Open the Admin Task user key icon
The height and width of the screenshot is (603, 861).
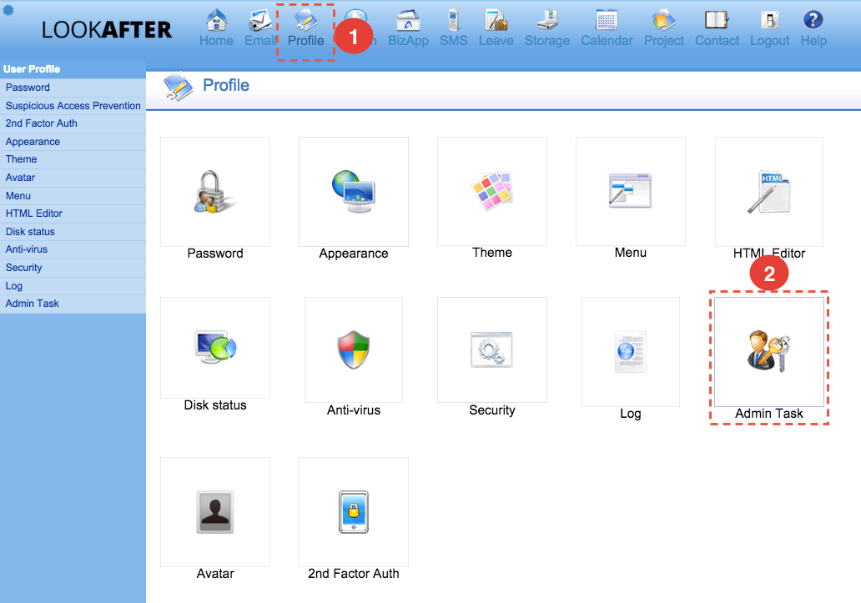coord(768,351)
